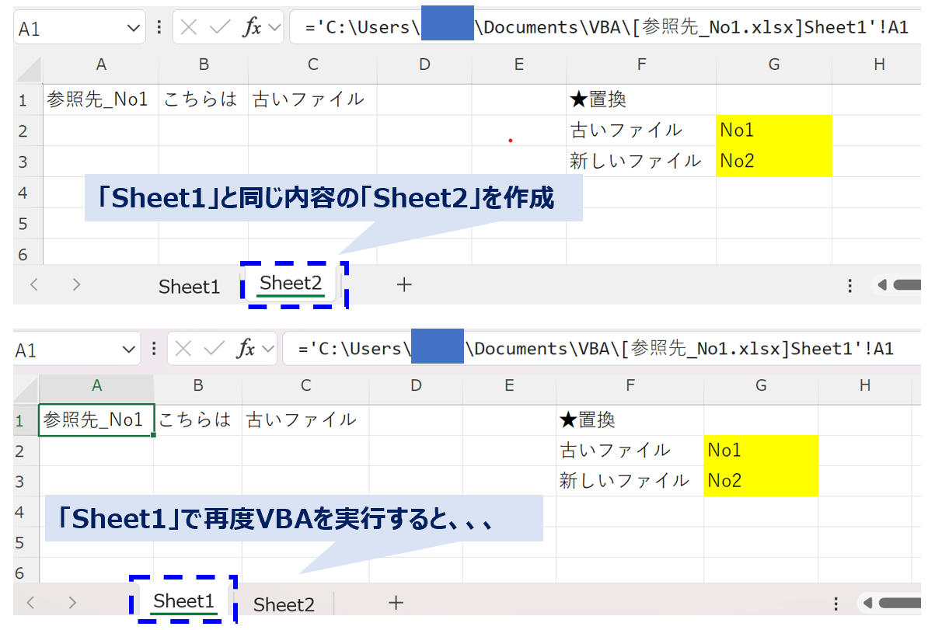The image size is (928, 630).
Task: Select column A by clicking its header
Action: [x=101, y=64]
